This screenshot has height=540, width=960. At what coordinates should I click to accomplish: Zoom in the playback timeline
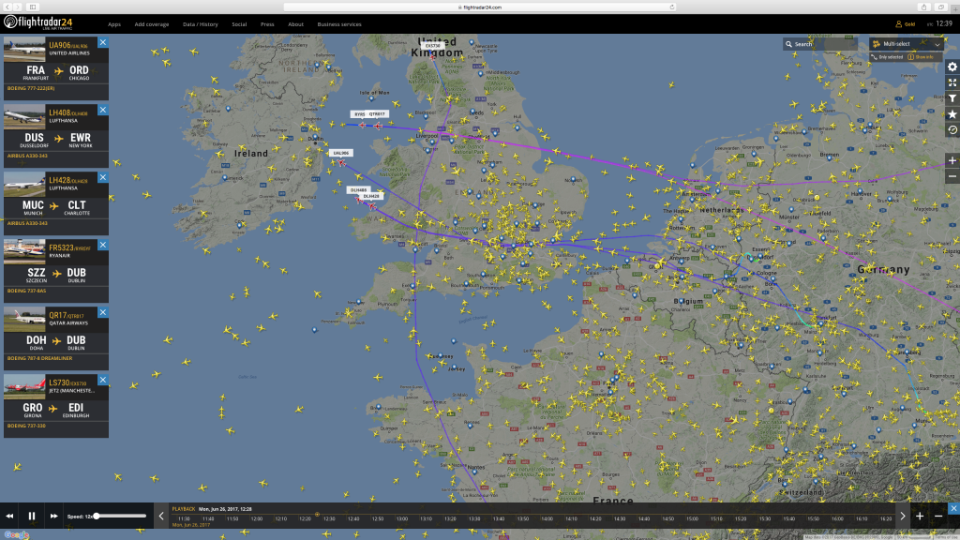pos(920,517)
